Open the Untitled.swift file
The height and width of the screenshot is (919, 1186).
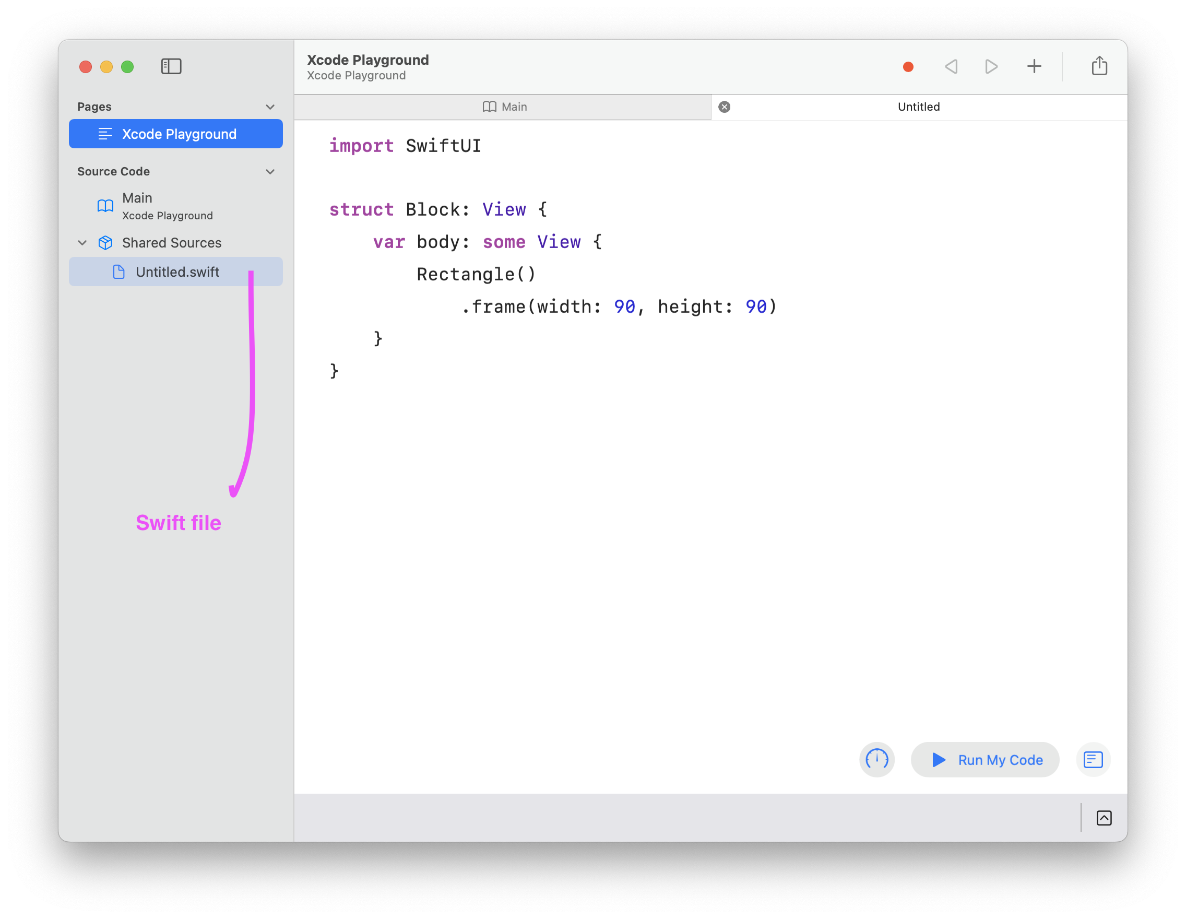pyautogui.click(x=175, y=272)
